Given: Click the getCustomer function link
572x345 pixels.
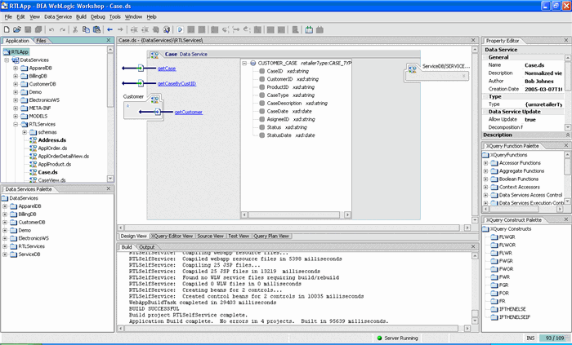Looking at the screenshot, I should coord(189,112).
